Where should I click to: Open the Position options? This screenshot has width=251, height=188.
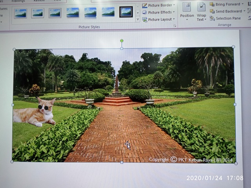[x=187, y=12]
